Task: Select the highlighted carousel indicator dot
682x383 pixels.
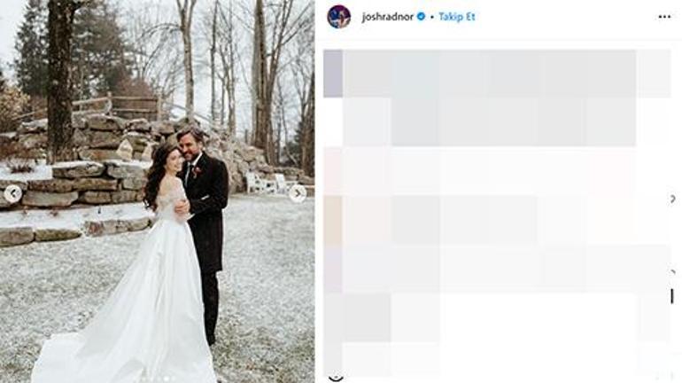Action: point(167,379)
